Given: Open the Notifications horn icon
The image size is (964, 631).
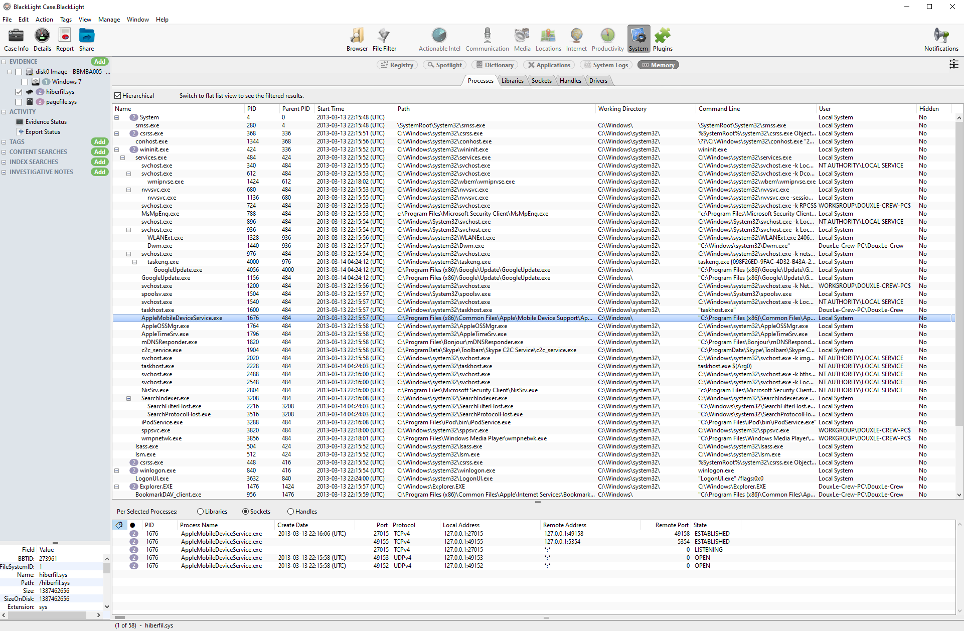Looking at the screenshot, I should coord(941,40).
